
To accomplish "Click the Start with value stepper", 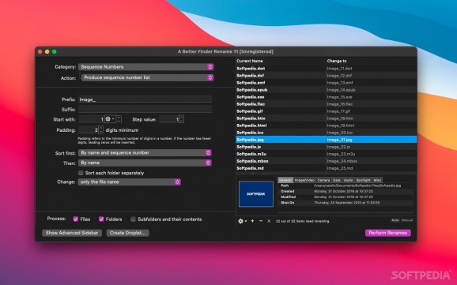I will [x=119, y=119].
